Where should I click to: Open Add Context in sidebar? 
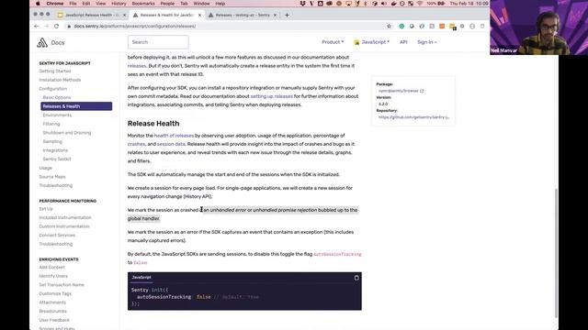tap(51, 267)
